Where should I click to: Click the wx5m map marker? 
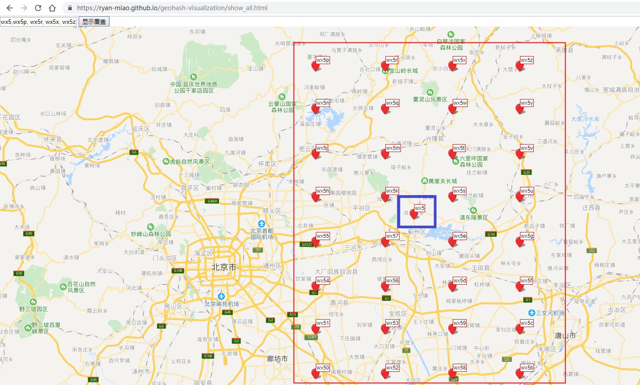(x=385, y=154)
